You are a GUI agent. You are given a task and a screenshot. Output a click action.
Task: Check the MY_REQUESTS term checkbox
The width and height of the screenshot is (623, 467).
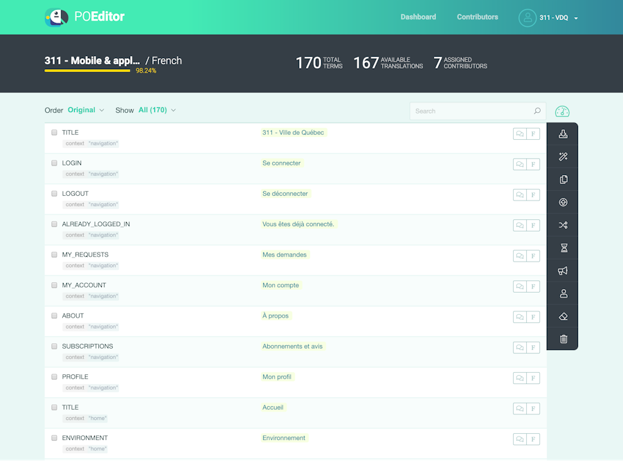55,255
